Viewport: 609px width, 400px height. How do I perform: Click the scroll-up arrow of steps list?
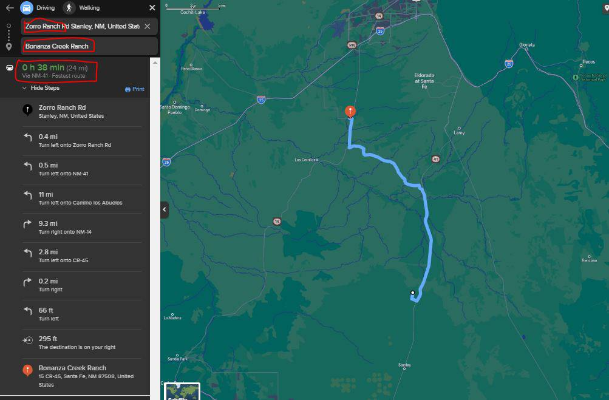(x=155, y=63)
